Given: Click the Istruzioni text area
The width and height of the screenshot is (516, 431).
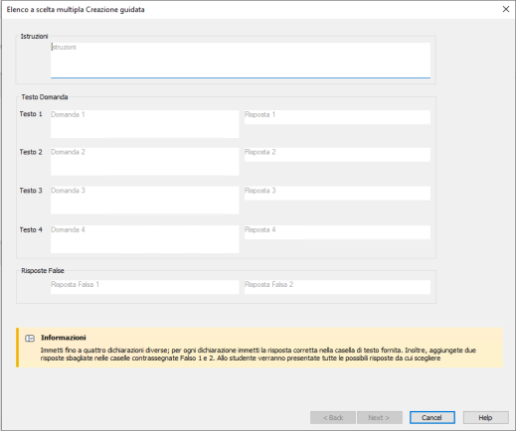Looking at the screenshot, I should tap(241, 61).
